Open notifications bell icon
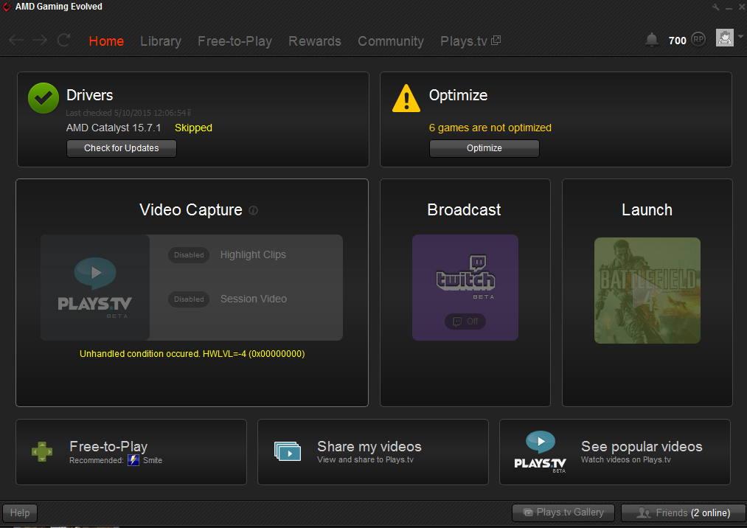The image size is (747, 528). (x=652, y=40)
